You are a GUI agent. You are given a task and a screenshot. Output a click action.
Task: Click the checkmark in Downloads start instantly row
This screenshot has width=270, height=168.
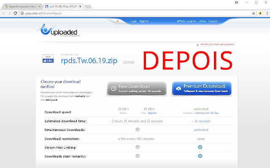(200, 156)
